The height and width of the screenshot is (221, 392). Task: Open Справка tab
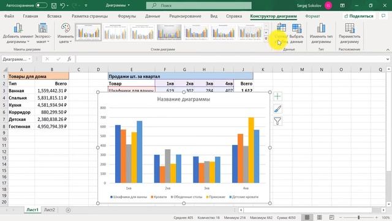(x=234, y=16)
